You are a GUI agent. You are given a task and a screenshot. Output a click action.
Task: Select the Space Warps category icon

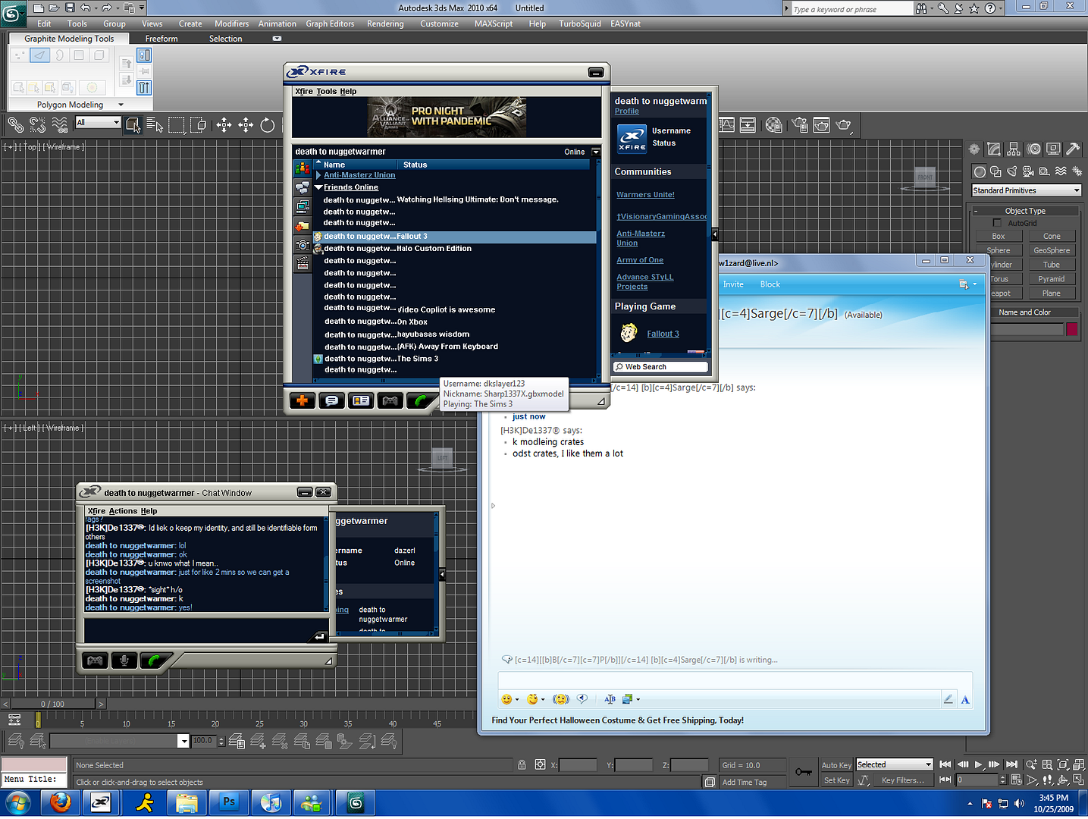coord(1061,171)
